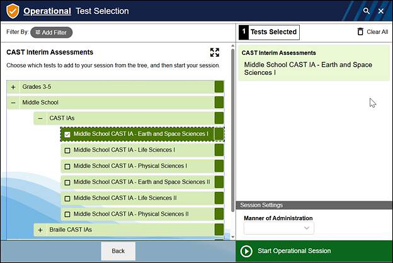Click dark green block on Braille CAST IAs row

219,230
